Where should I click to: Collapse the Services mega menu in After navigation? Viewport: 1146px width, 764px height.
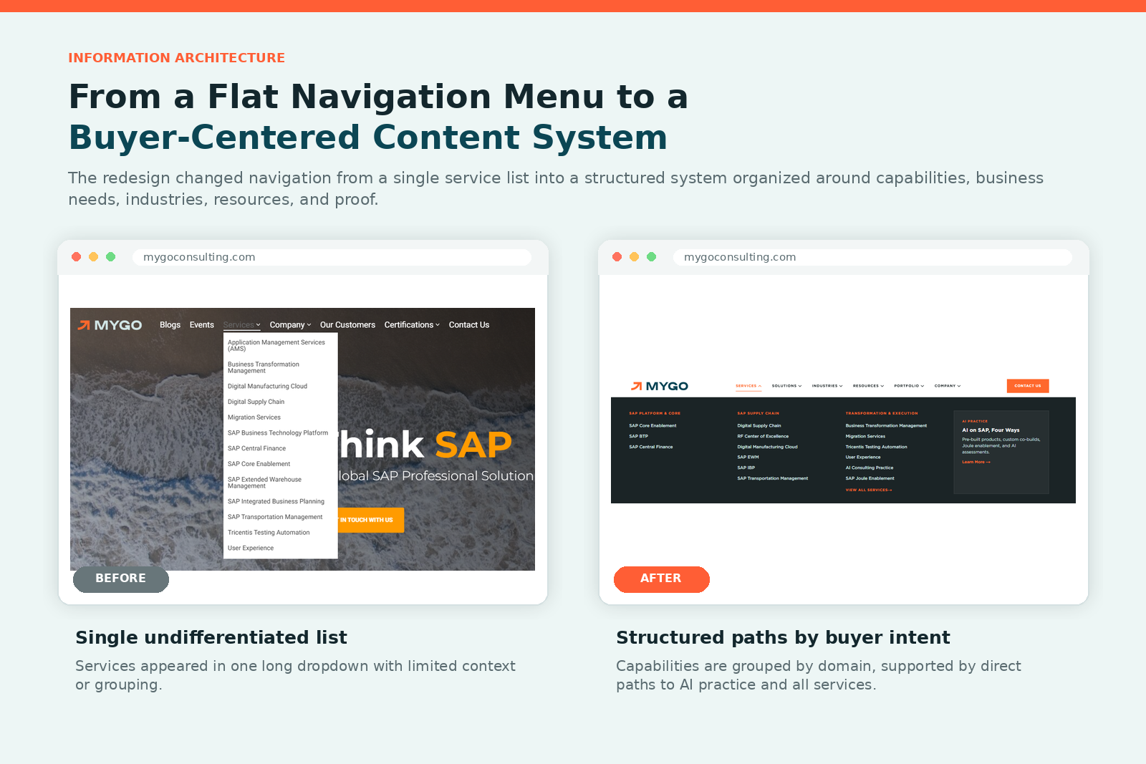pos(748,386)
